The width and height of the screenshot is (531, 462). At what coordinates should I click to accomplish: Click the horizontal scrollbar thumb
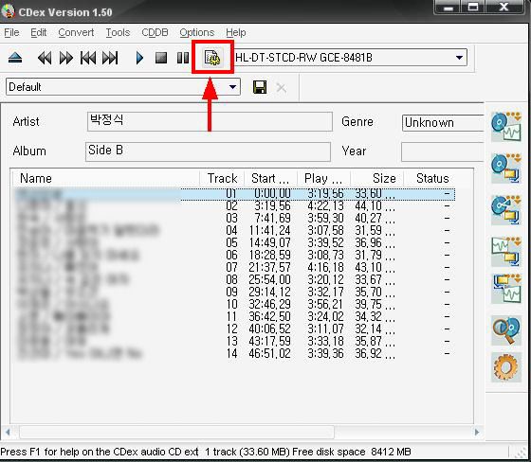point(177,432)
